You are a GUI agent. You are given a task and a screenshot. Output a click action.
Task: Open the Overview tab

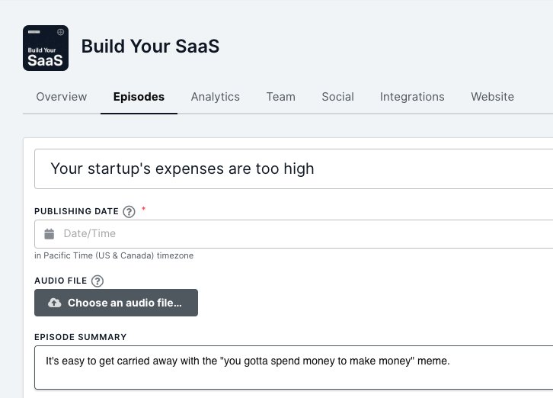[x=62, y=97]
